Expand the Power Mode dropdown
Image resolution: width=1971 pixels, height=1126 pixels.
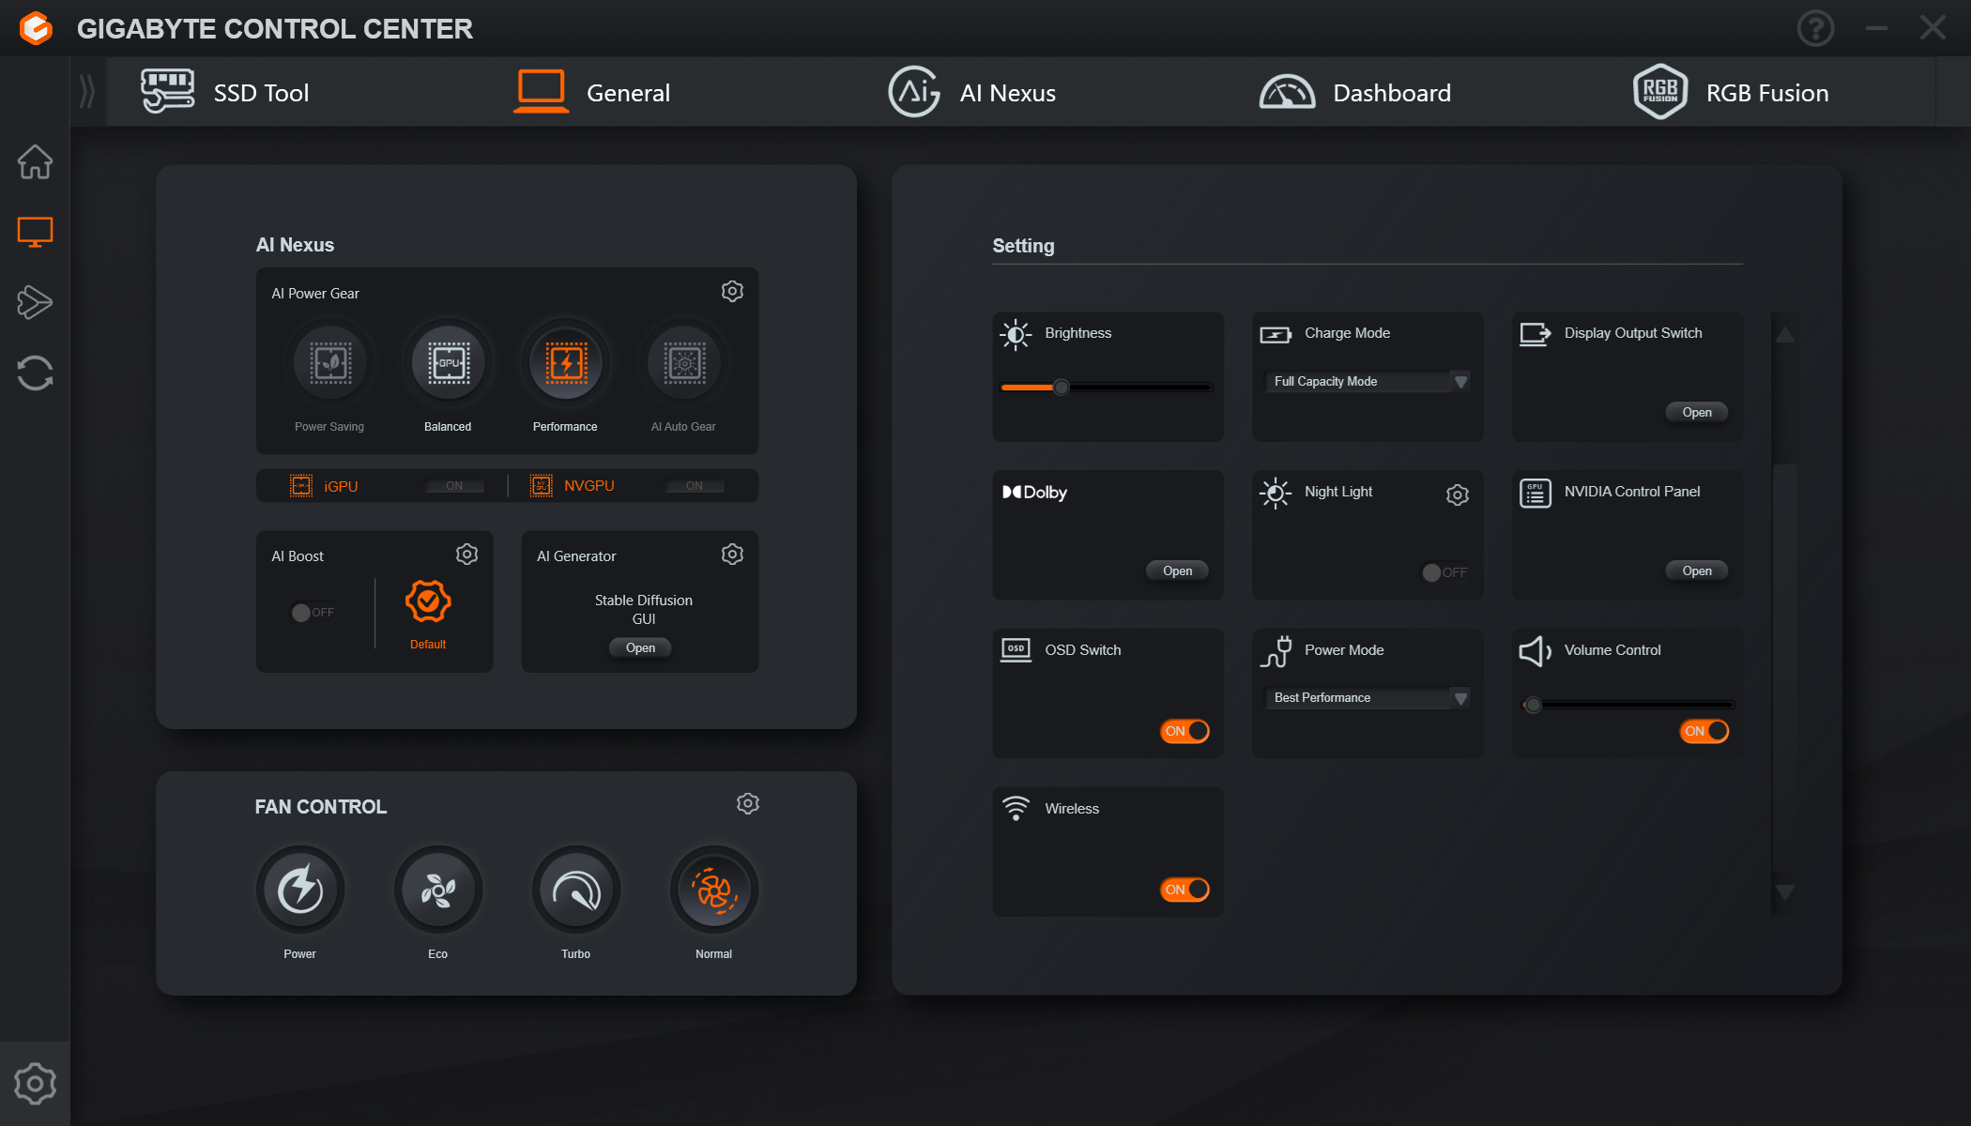1459,697
